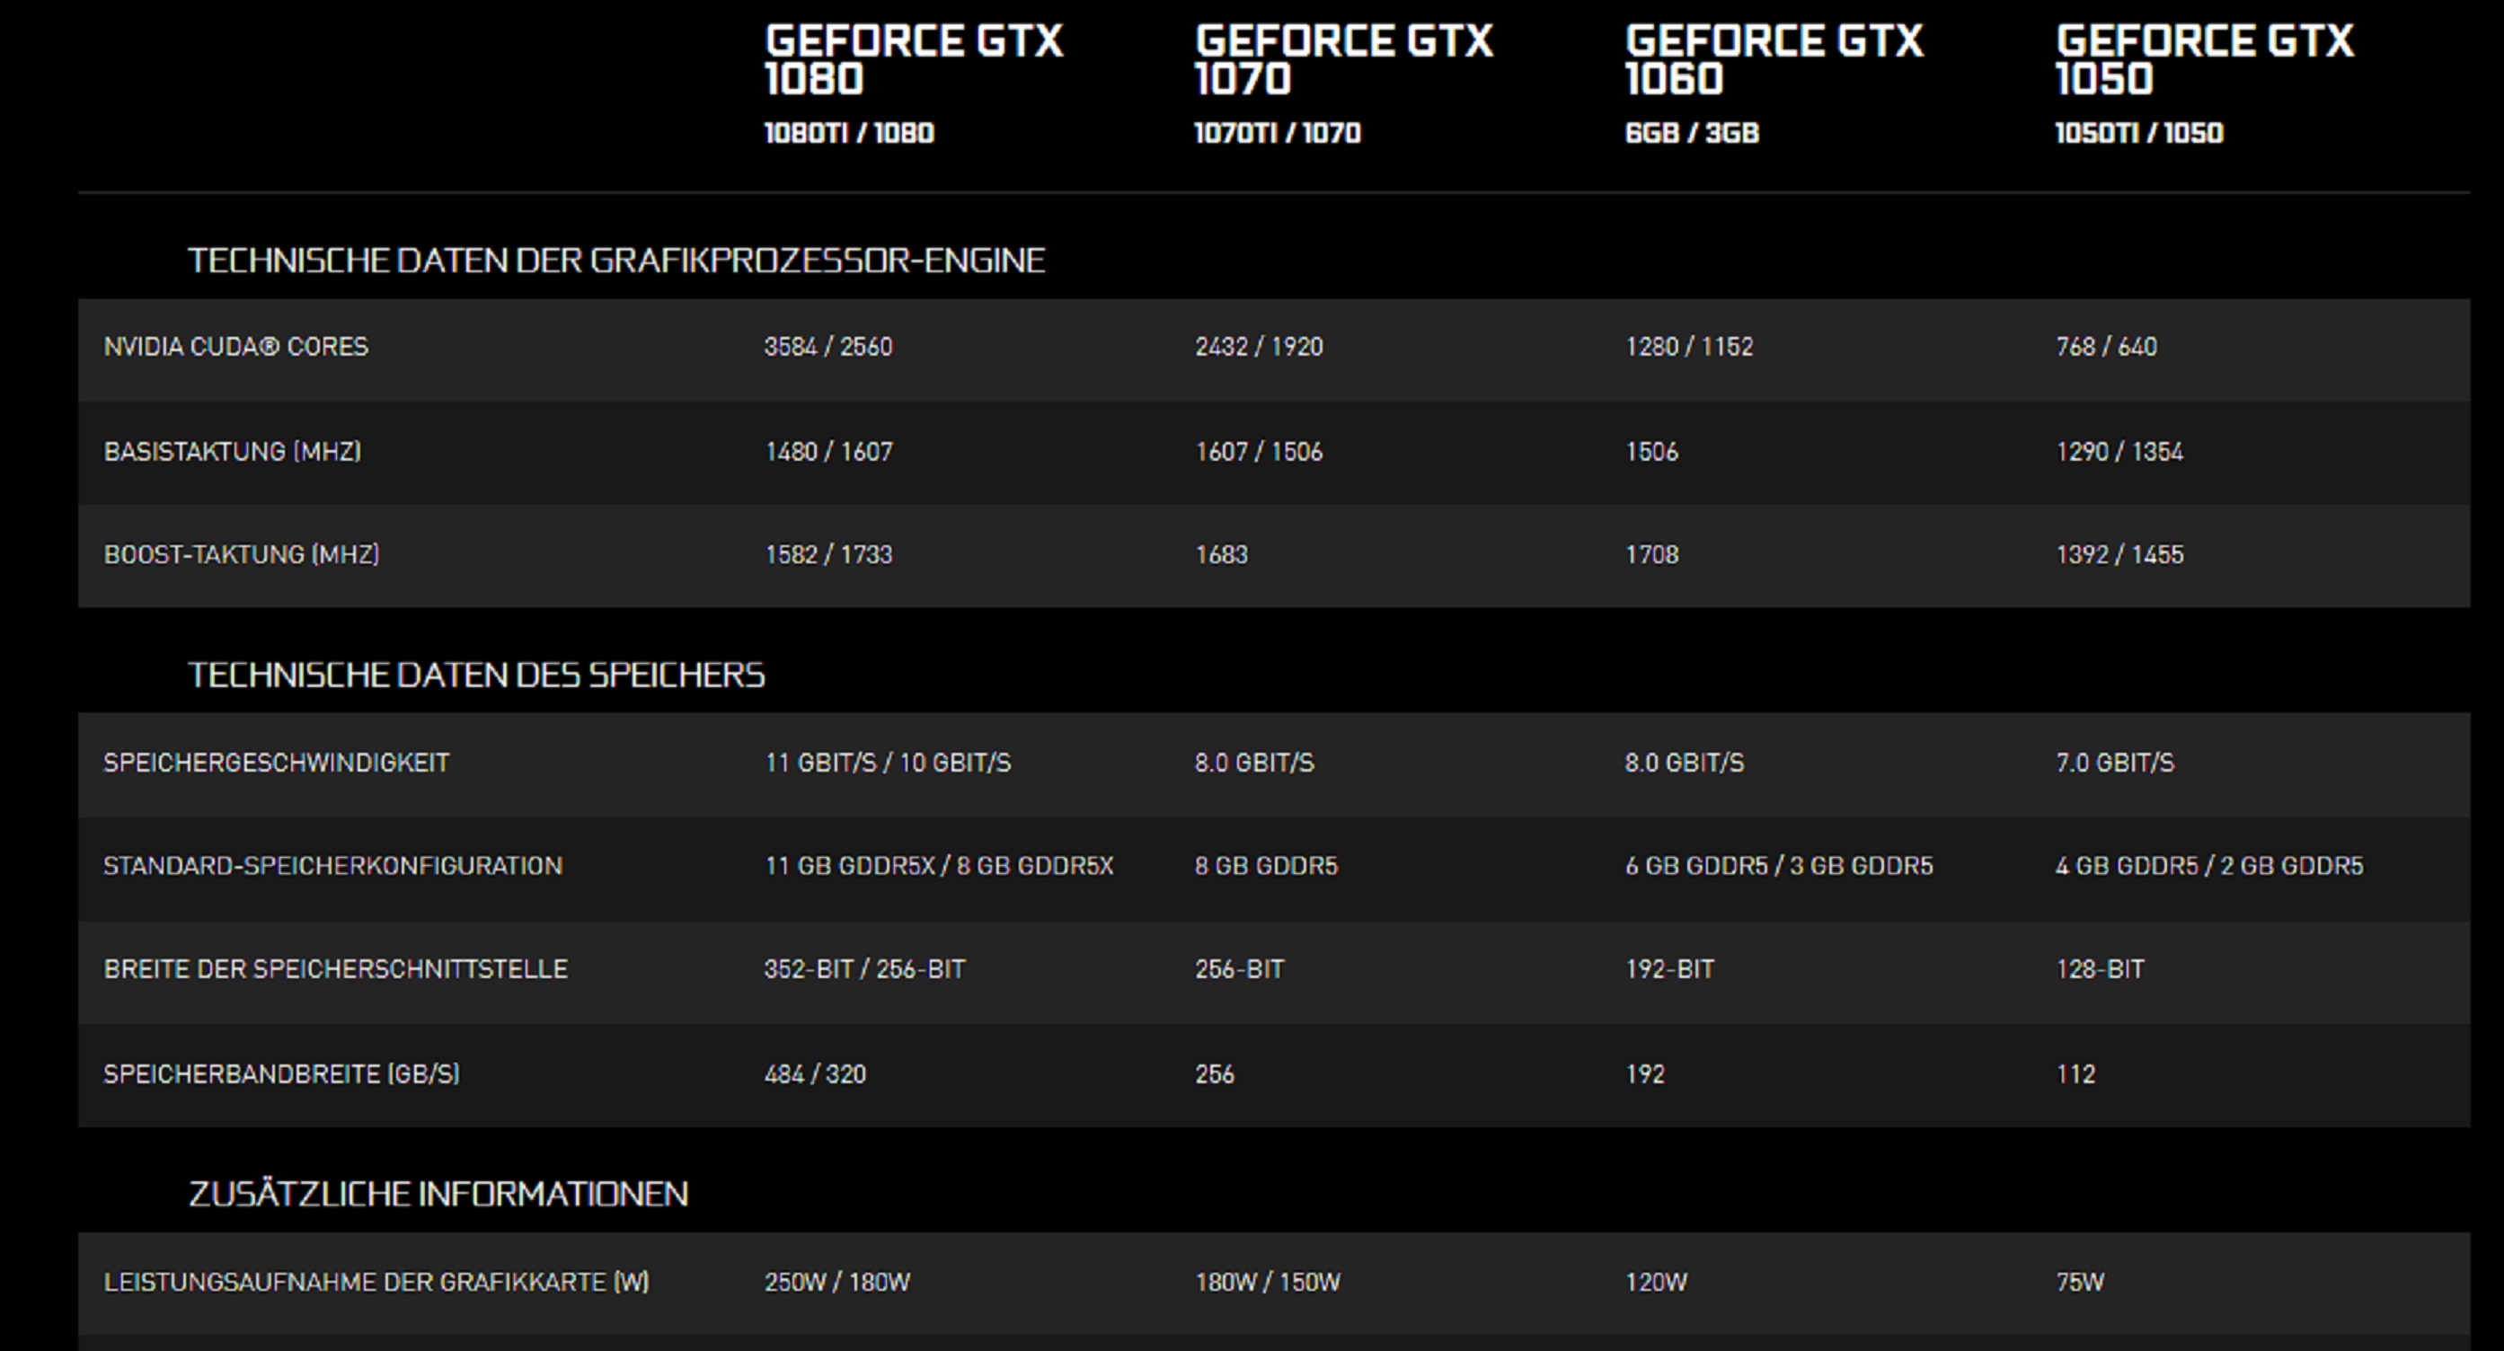Image resolution: width=2504 pixels, height=1351 pixels.
Task: Select the 1080Ti / 1080 subtitle
Action: pyautogui.click(x=849, y=133)
